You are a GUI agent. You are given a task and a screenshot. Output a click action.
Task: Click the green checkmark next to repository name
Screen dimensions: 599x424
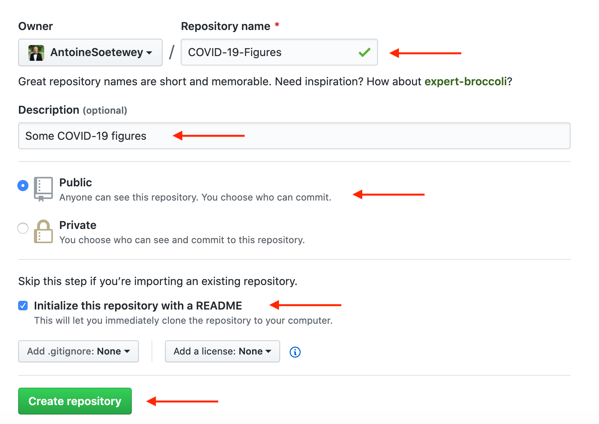click(x=364, y=52)
